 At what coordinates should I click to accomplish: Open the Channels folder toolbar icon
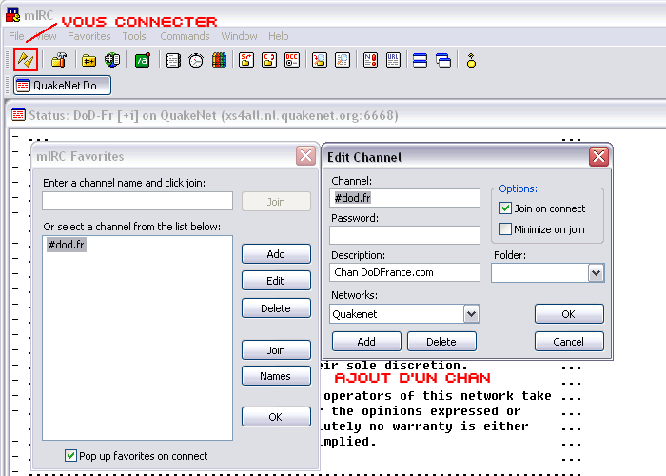pos(88,60)
